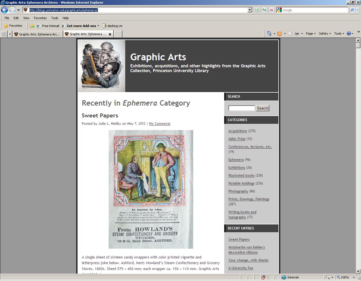Image resolution: width=361 pixels, height=281 pixels.
Task: Open Prints, Drawings, Paintings category
Action: (x=249, y=199)
